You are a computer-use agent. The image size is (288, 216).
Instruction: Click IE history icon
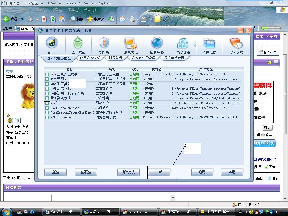pyautogui.click(x=111, y=19)
